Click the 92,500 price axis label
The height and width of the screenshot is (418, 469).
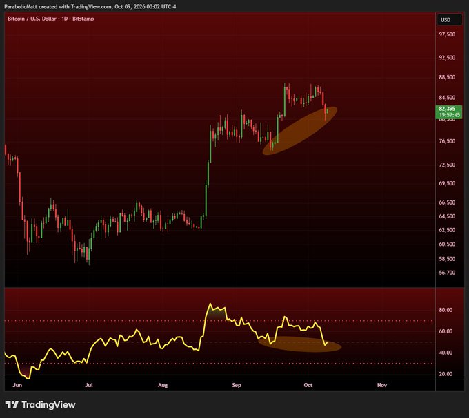point(447,58)
